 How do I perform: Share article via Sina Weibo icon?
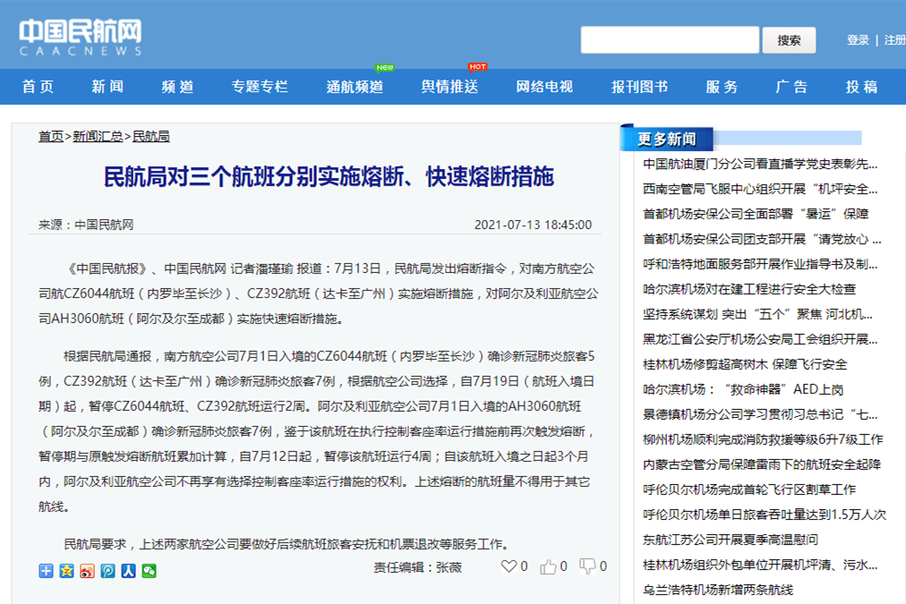pyautogui.click(x=88, y=571)
